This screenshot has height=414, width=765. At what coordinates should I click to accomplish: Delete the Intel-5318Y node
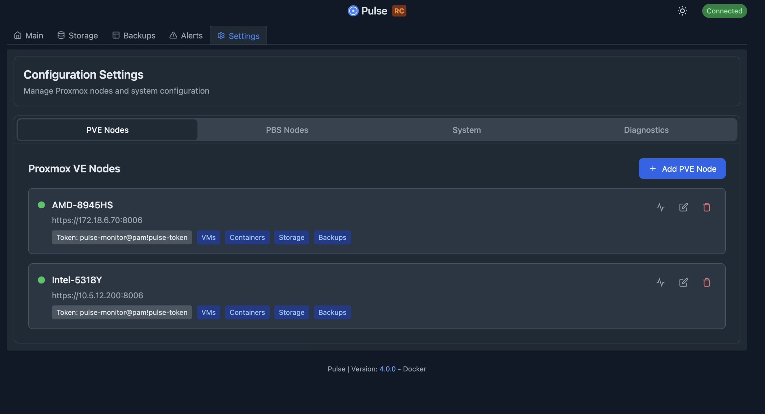coord(707,282)
